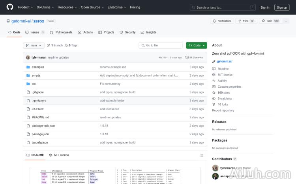Image resolution: width=296 pixels, height=184 pixels.
Task: Open the Insights tab
Action: (149, 32)
